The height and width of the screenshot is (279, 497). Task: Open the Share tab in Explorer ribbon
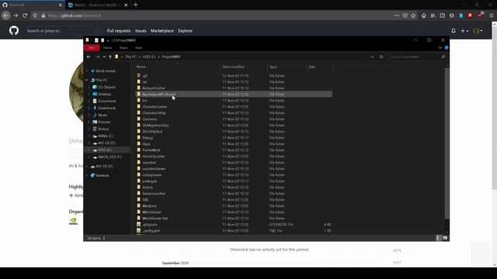tap(123, 48)
